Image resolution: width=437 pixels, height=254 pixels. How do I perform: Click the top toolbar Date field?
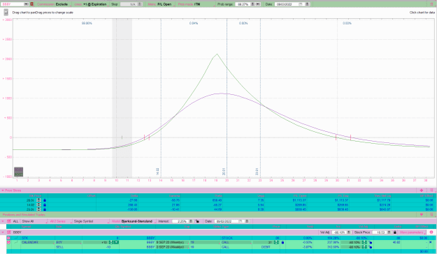[286, 4]
